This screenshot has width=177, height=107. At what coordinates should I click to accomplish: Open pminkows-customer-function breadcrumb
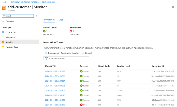(25, 2)
